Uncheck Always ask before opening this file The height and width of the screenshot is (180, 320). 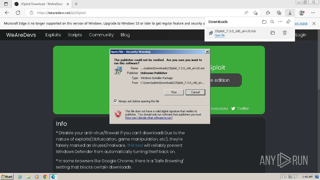tap(115, 101)
